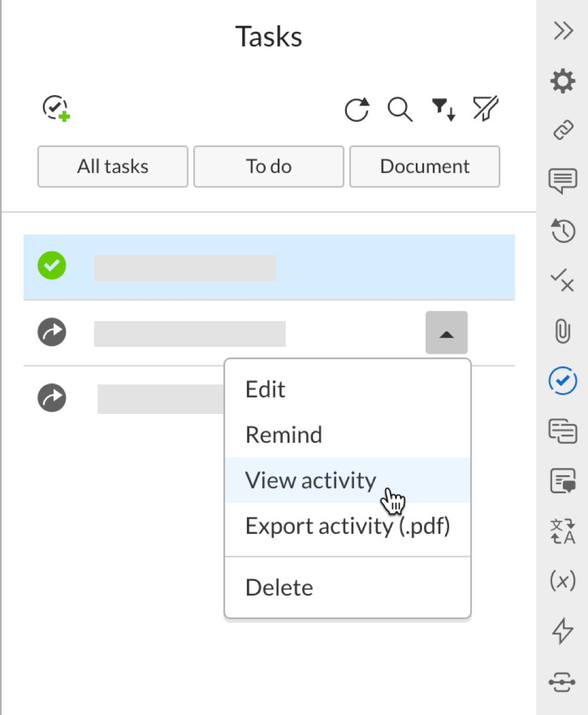
Task: Open the variables (x) panel
Action: (562, 581)
